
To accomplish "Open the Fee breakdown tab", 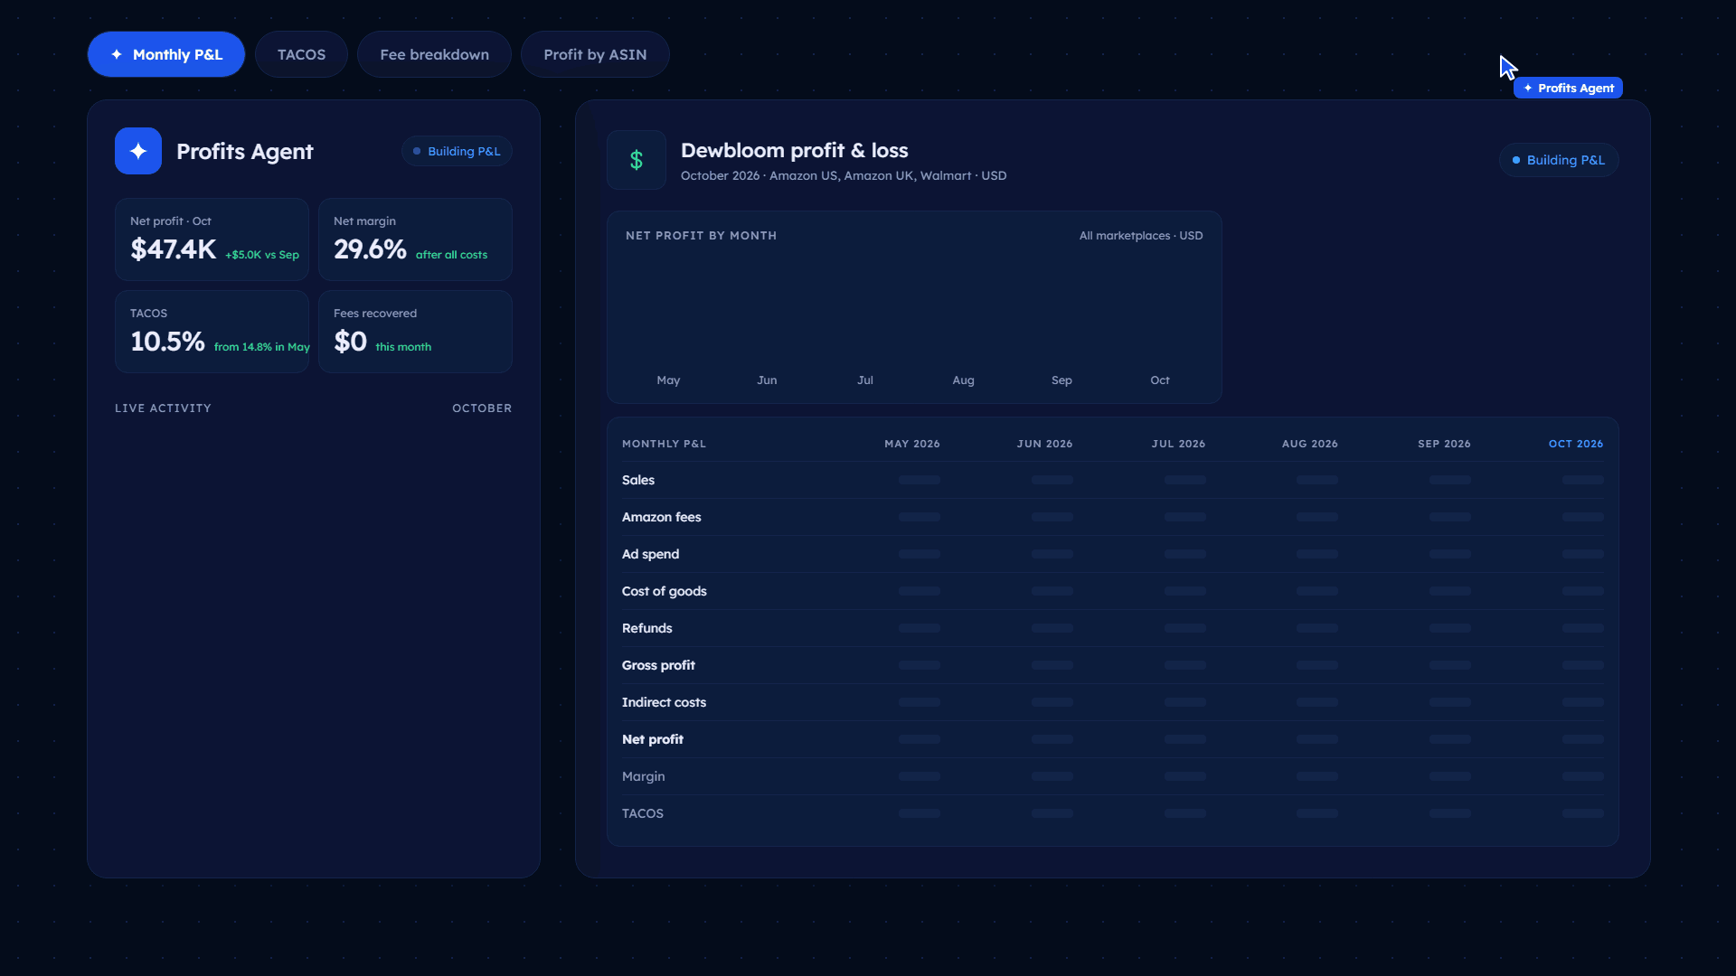I will tap(434, 54).
